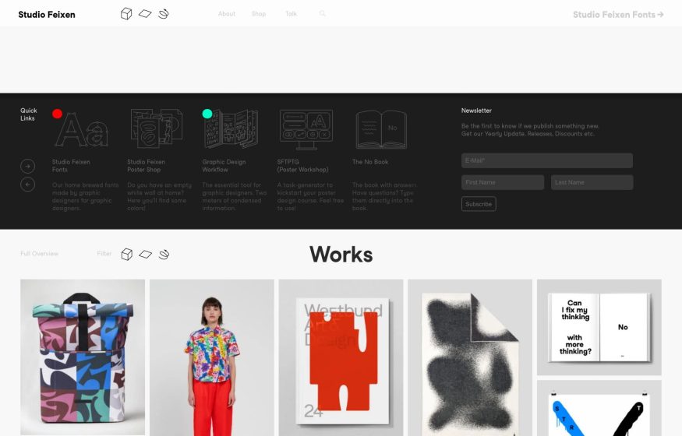Filter works by the cube icon
The height and width of the screenshot is (436, 682).
point(126,254)
